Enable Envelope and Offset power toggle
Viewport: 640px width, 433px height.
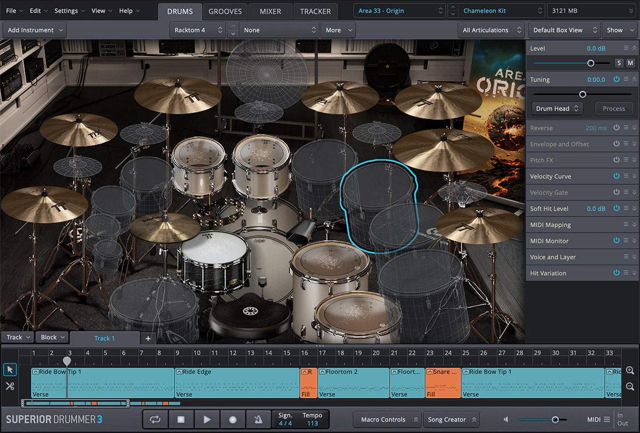click(617, 144)
